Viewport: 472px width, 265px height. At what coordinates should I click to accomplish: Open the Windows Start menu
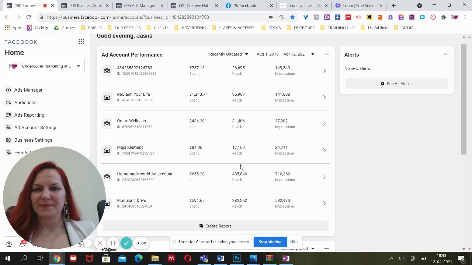pyautogui.click(x=8, y=258)
